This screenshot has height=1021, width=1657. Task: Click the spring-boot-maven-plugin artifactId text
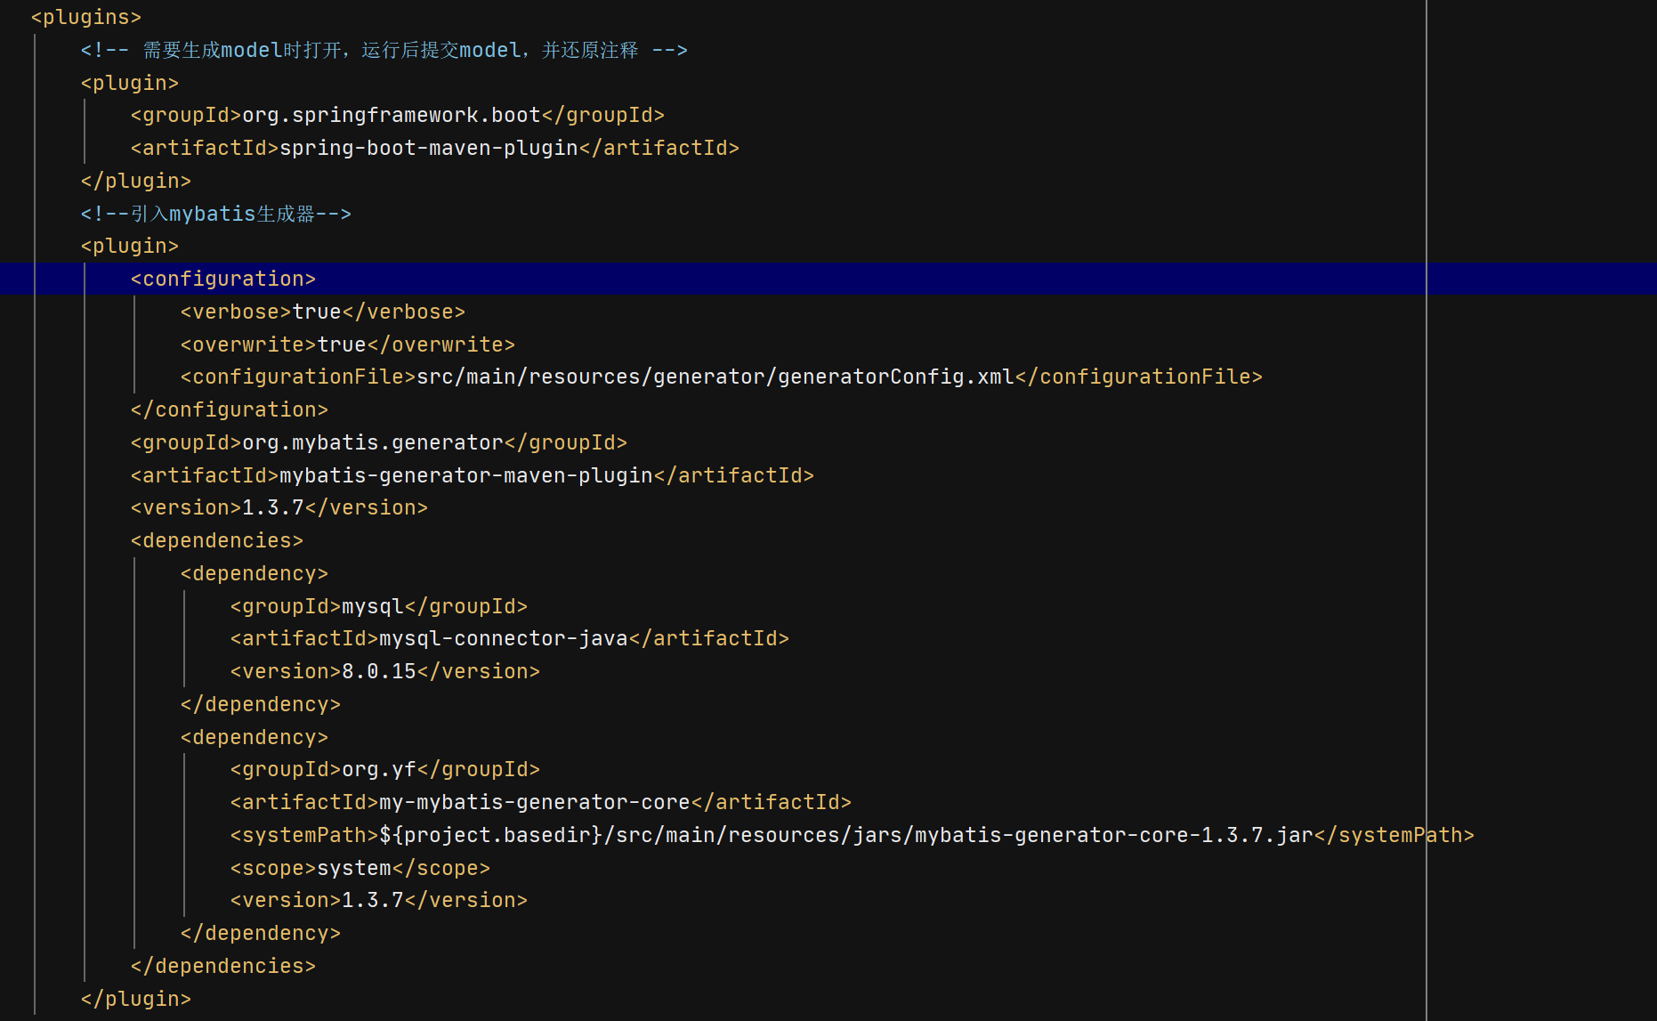pos(428,148)
